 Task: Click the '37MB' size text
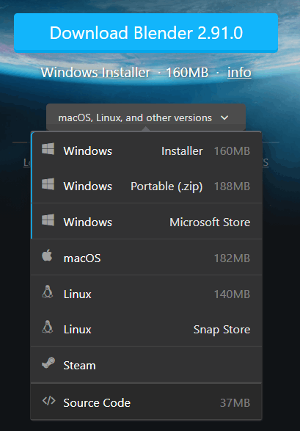click(235, 403)
